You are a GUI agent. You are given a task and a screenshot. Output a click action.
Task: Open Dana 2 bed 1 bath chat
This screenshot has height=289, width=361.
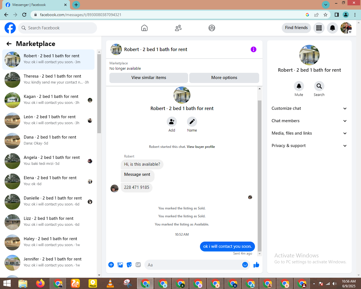pyautogui.click(x=49, y=141)
